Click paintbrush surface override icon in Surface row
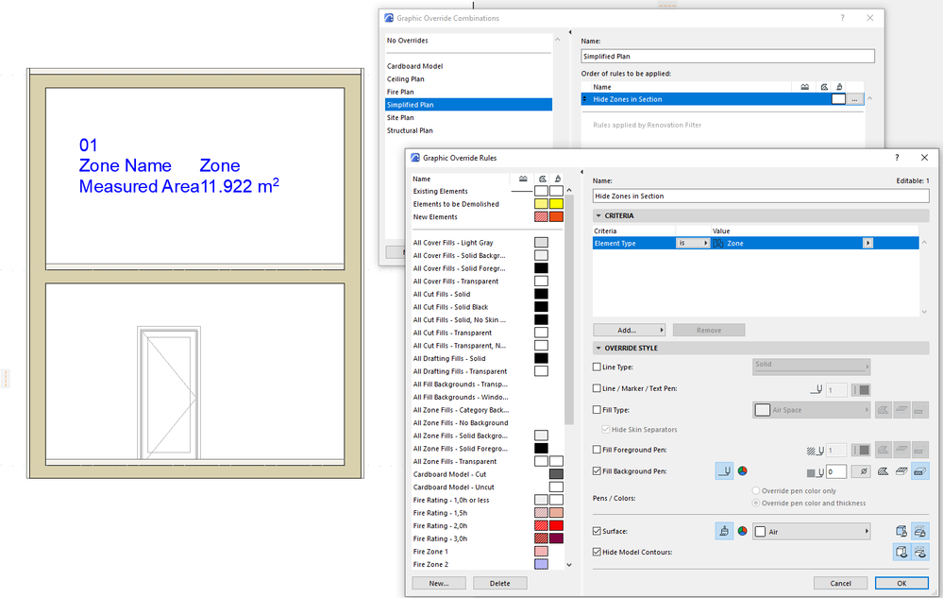Image resolution: width=943 pixels, height=598 pixels. click(724, 531)
